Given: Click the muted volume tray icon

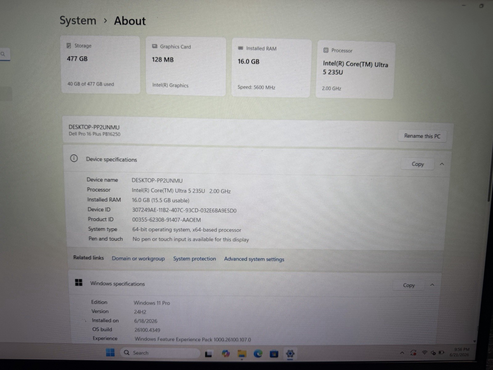Looking at the screenshot, I should 433,353.
